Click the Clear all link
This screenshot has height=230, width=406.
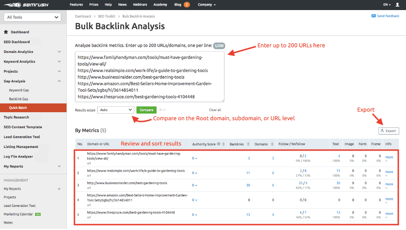click(x=215, y=110)
